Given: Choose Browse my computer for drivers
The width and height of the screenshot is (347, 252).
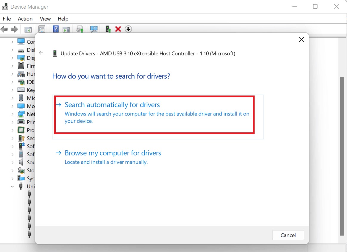Looking at the screenshot, I should click(x=113, y=153).
